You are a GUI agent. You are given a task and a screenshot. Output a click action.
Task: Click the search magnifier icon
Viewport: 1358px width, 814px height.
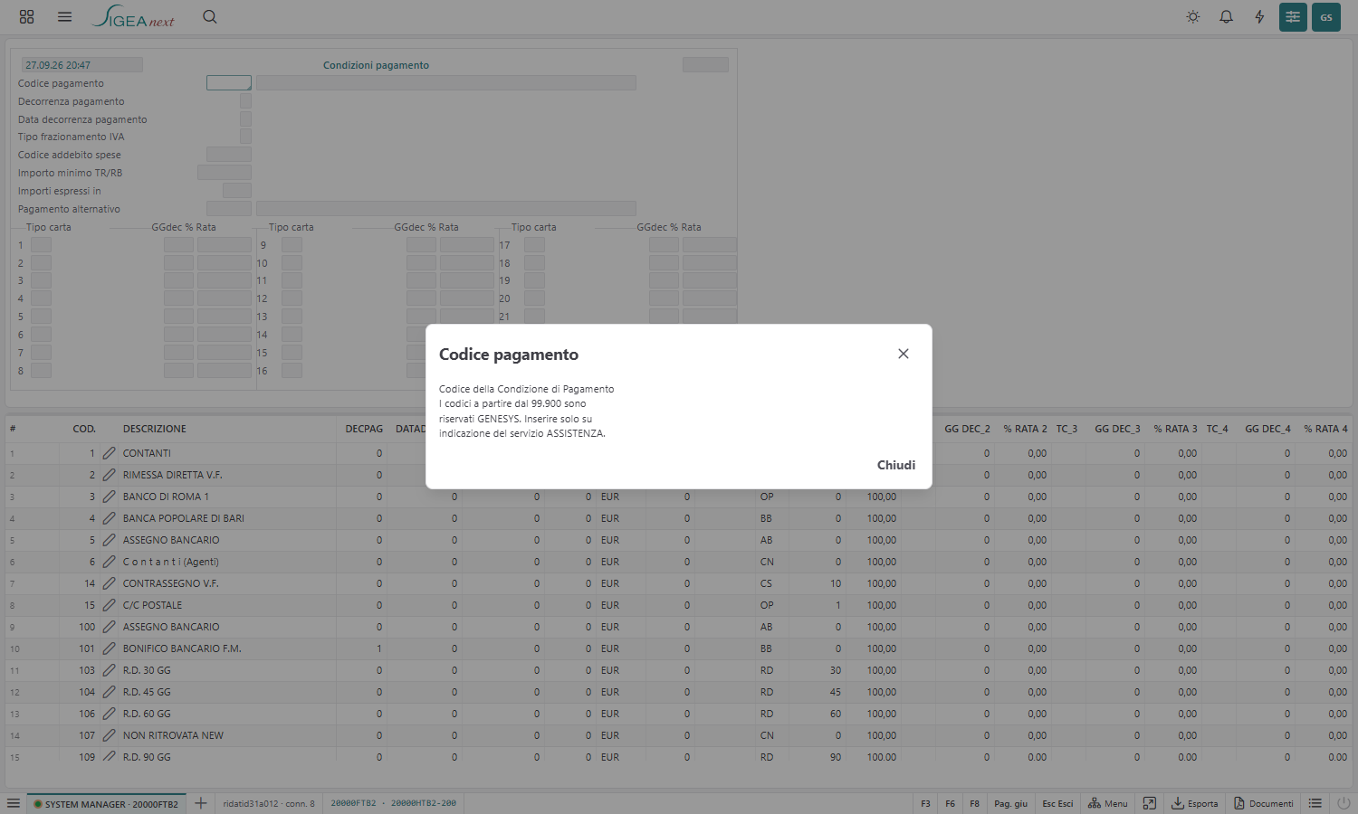point(210,16)
